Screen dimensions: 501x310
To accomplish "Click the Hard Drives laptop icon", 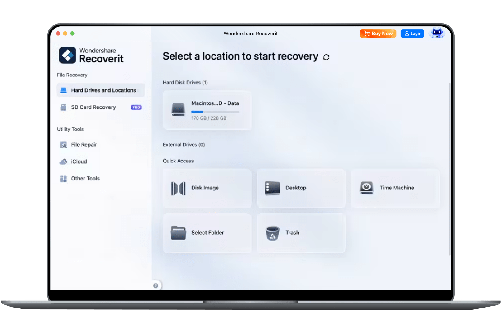I will point(63,90).
